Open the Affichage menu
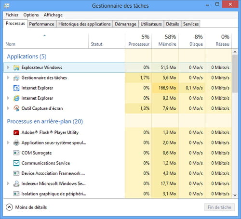Image resolution: width=241 pixels, height=219 pixels. point(53,15)
